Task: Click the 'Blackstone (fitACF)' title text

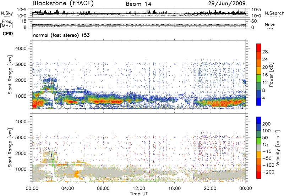Action: pyautogui.click(x=63, y=3)
